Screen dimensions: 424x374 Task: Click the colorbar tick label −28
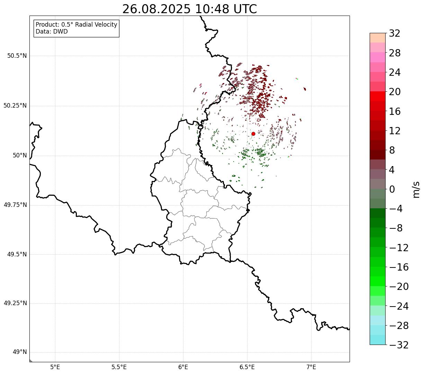point(399,326)
